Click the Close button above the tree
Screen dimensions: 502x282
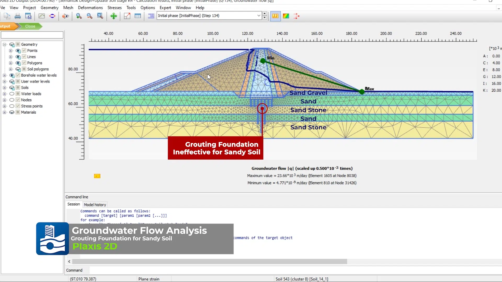pos(30,26)
